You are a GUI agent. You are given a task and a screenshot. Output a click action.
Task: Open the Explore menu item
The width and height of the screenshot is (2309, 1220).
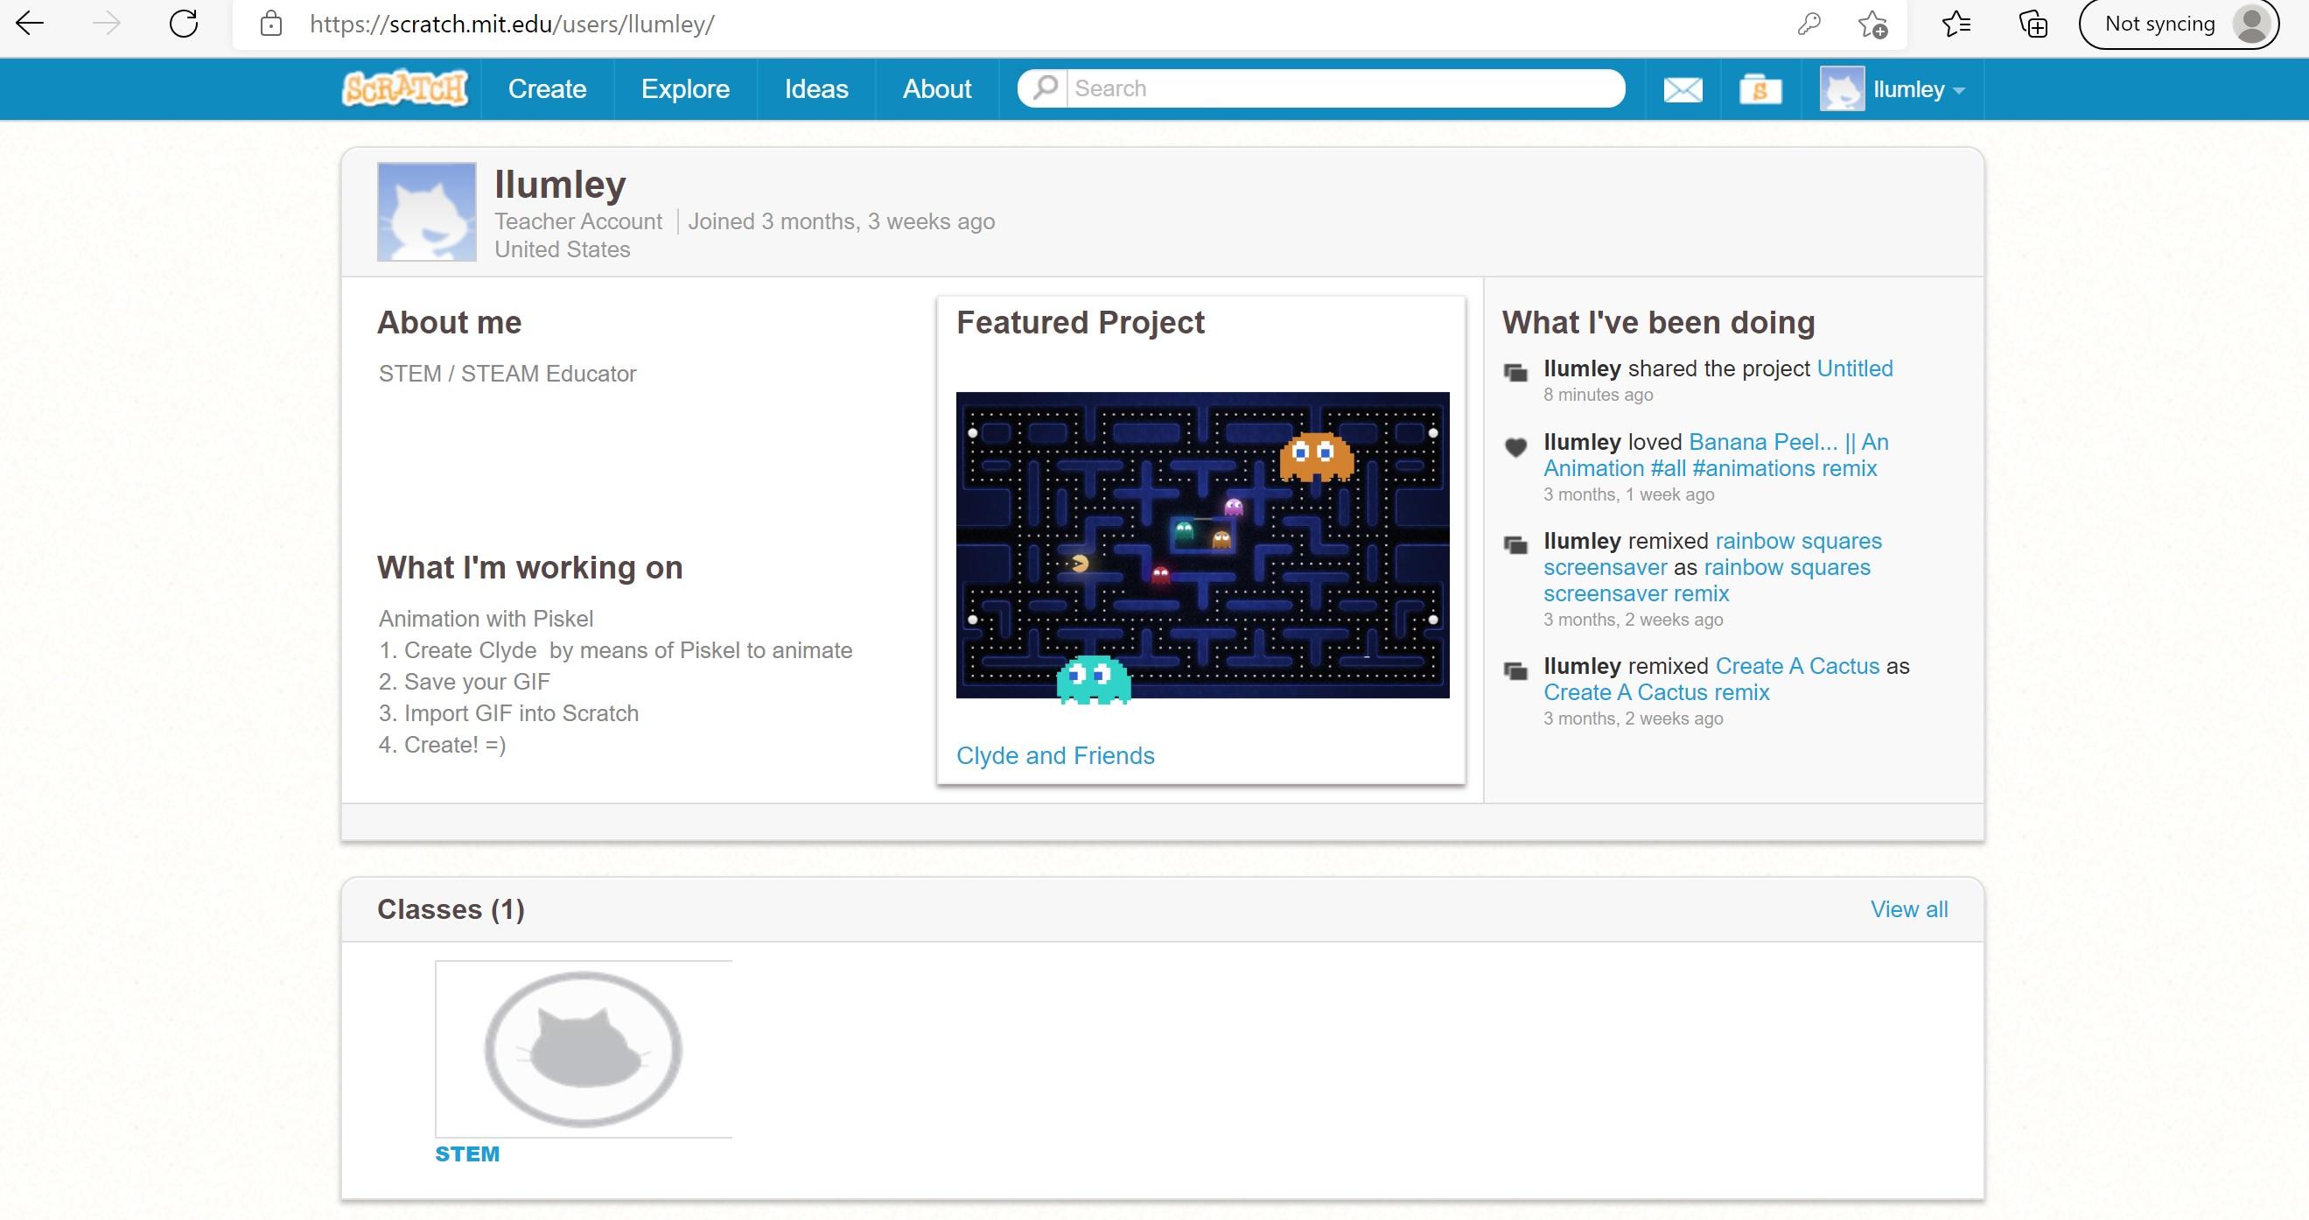(686, 88)
